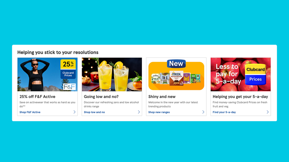Image resolution: width=289 pixels, height=162 pixels.
Task: Follow the Shop new ranges link
Action: [159, 112]
